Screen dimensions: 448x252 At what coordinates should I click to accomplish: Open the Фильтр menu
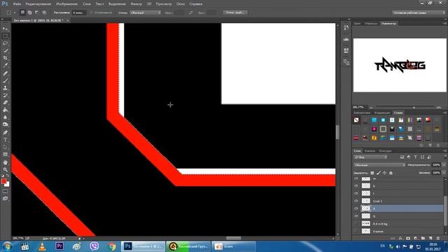136,4
